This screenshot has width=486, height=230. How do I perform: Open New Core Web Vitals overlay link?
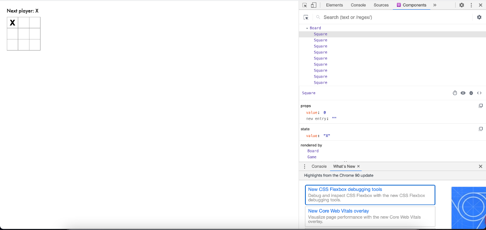pos(339,211)
